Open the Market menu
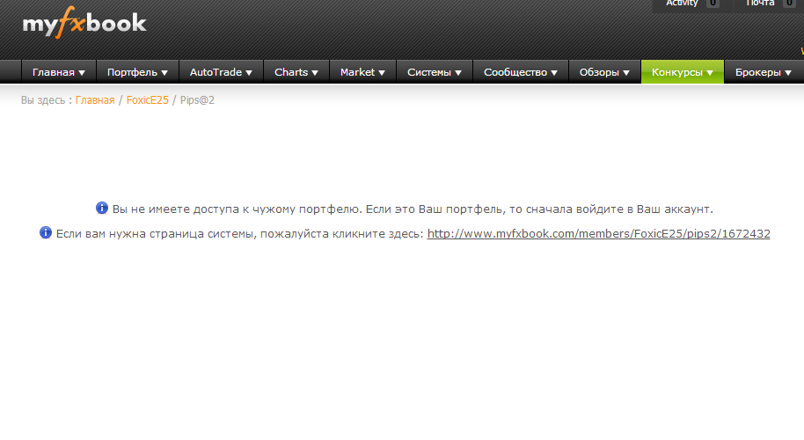The image size is (804, 440). 362,72
